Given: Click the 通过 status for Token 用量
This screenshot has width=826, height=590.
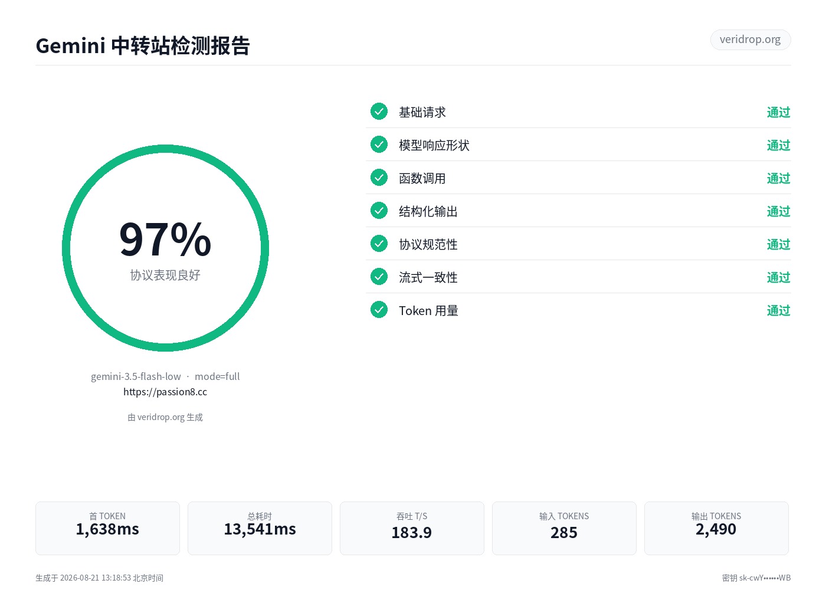Looking at the screenshot, I should tap(778, 310).
